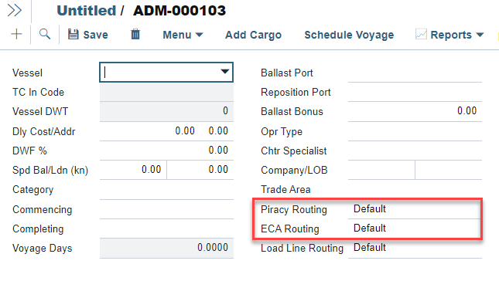Click the Opr Type field
499x281 pixels.
(x=415, y=131)
